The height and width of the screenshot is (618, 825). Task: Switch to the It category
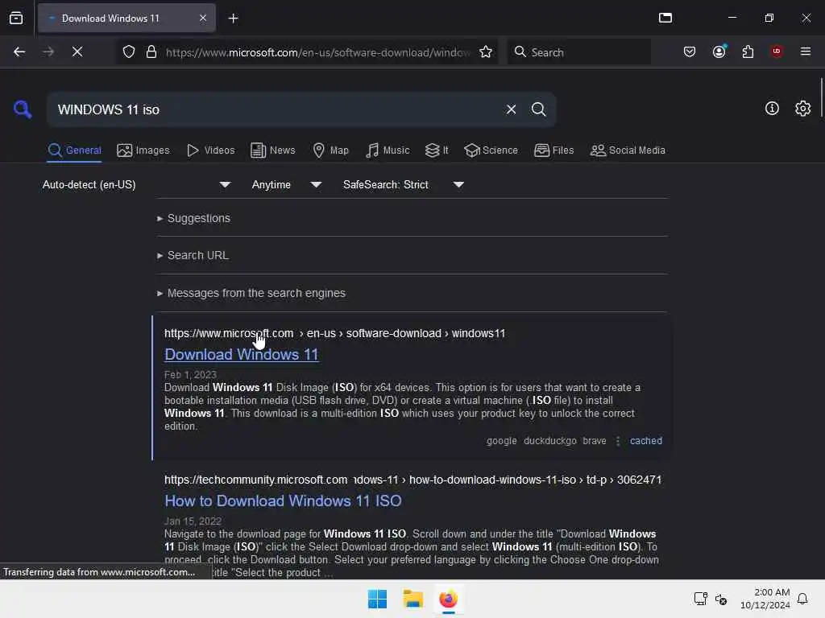[x=437, y=150]
